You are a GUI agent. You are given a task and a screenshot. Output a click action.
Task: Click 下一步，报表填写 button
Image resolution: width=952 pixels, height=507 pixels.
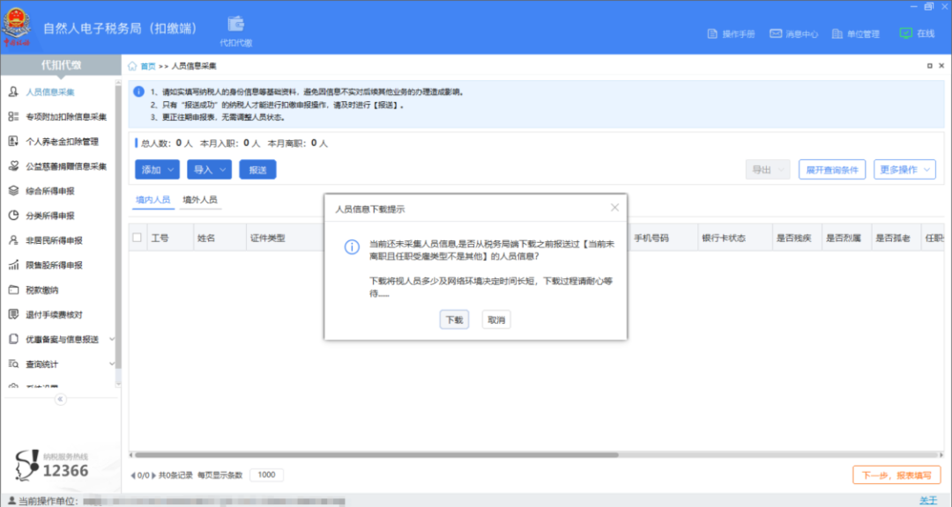[896, 475]
